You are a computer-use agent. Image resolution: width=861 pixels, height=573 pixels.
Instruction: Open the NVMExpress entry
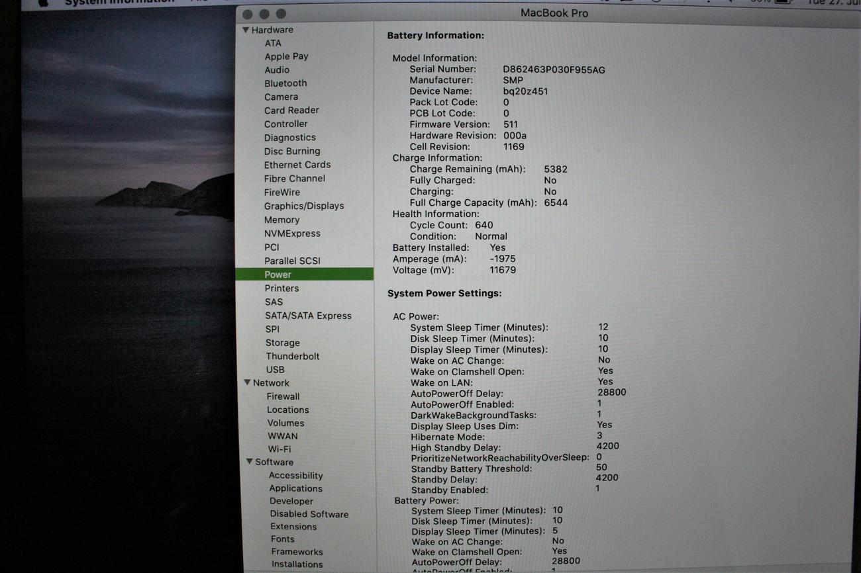292,234
